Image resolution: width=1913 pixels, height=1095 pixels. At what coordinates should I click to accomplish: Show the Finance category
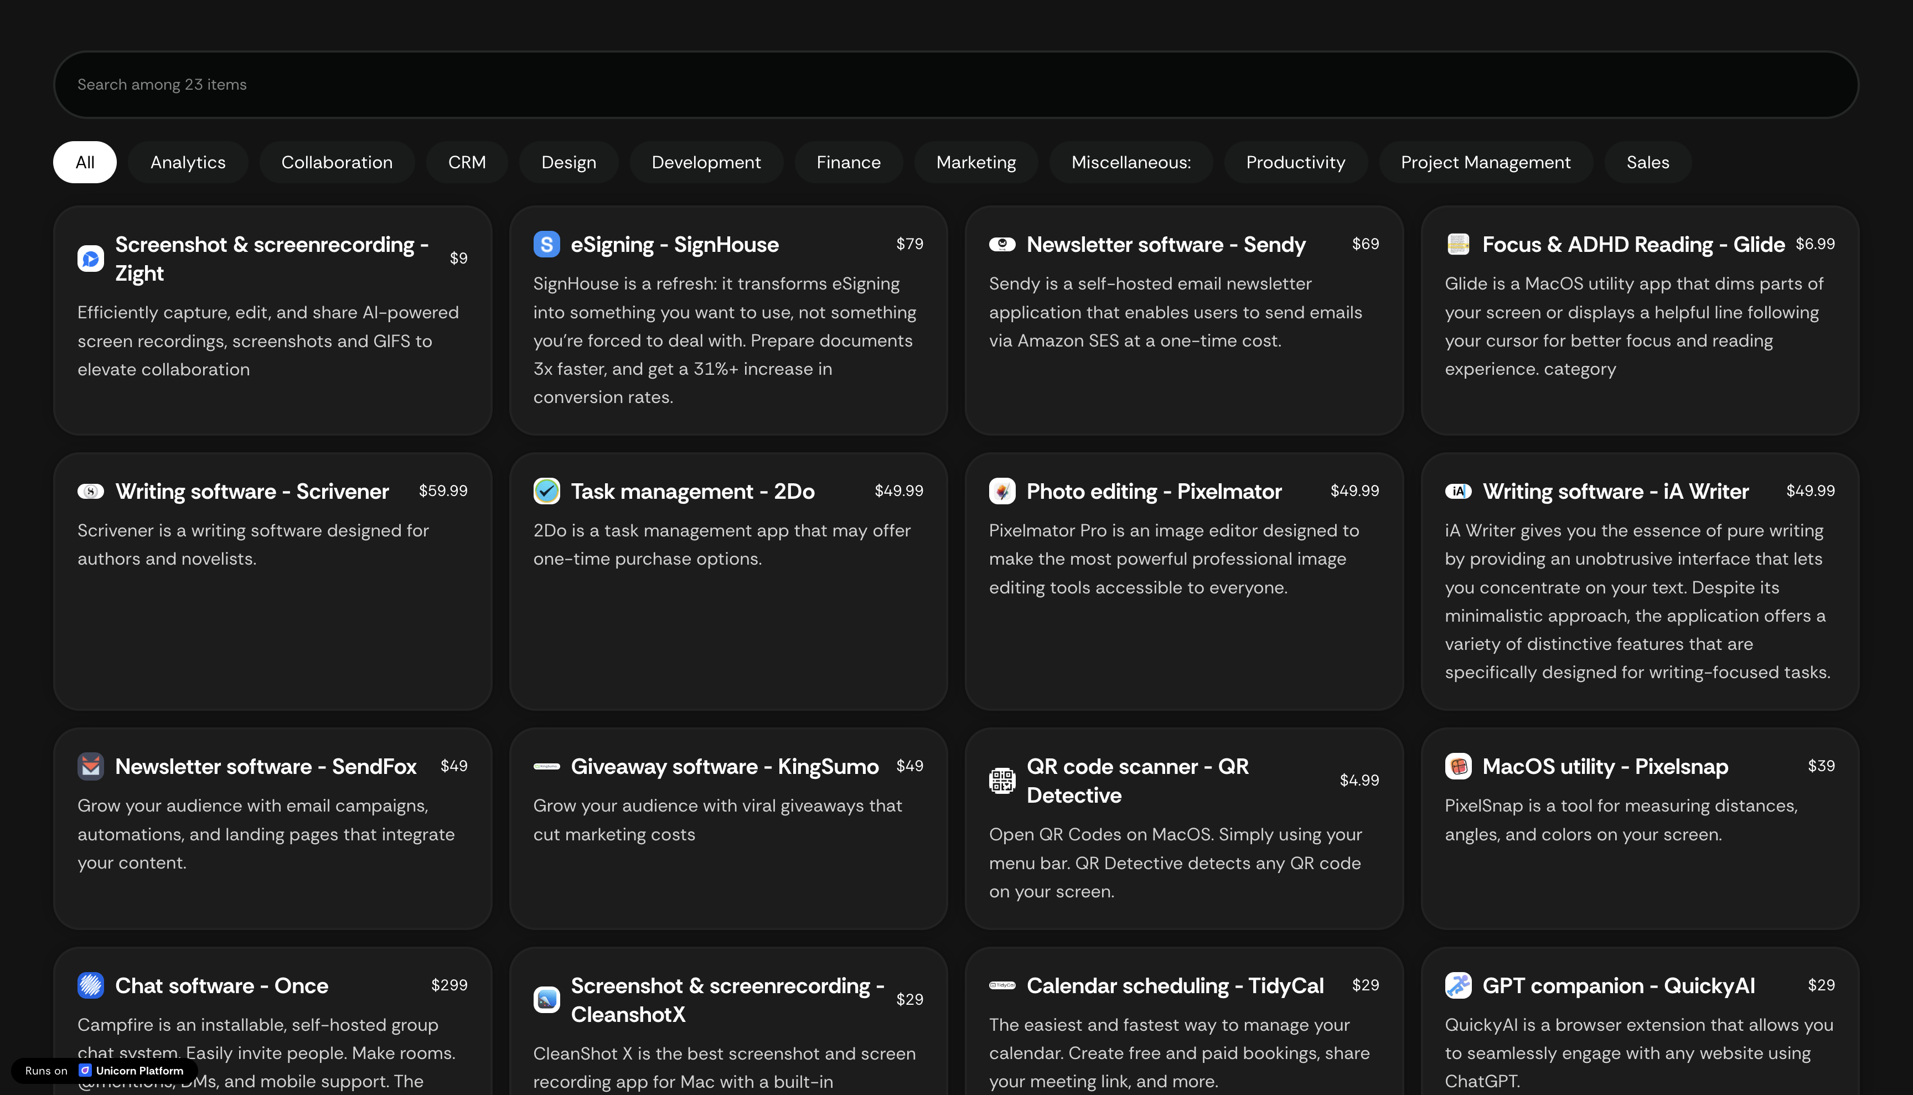(848, 162)
